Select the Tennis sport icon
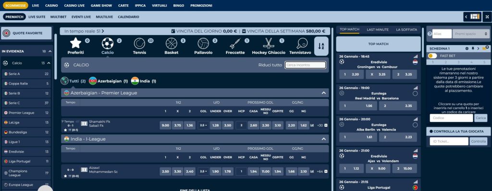Screen dimensions: 492x191 click(139, 44)
